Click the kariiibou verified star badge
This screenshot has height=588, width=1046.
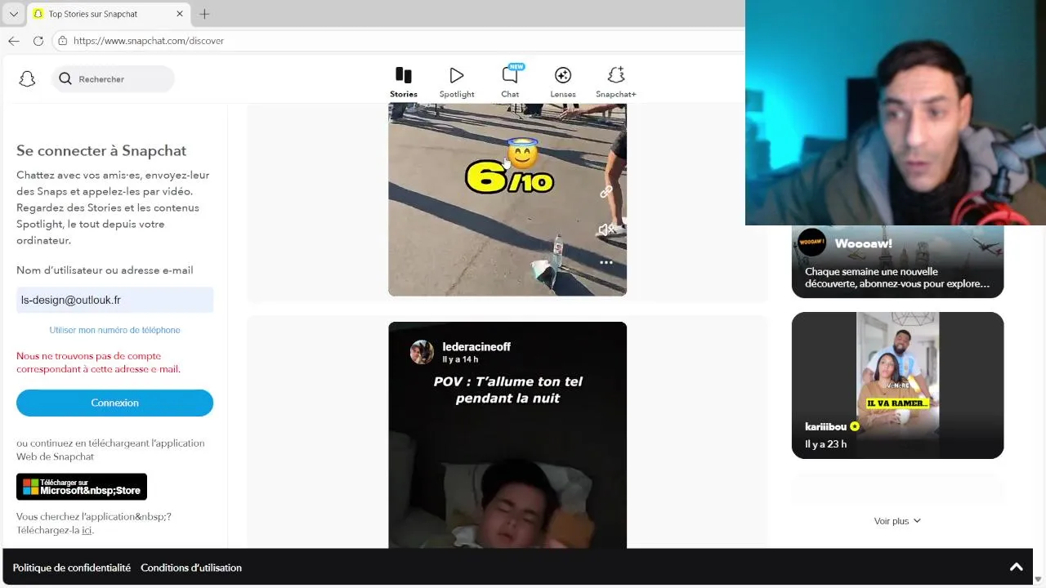click(855, 426)
